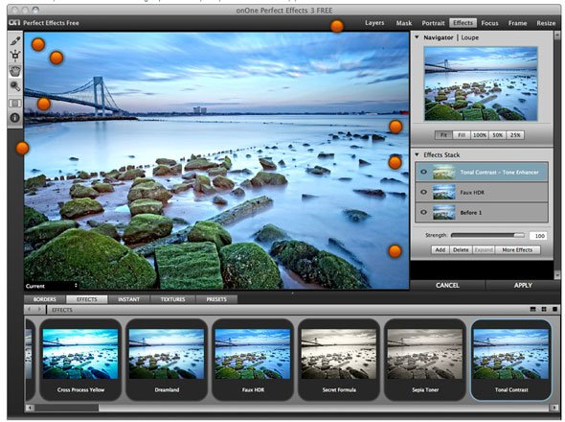Screen dimensions: 565x422
Task: Open the Loupe view tab
Action: pyautogui.click(x=470, y=37)
